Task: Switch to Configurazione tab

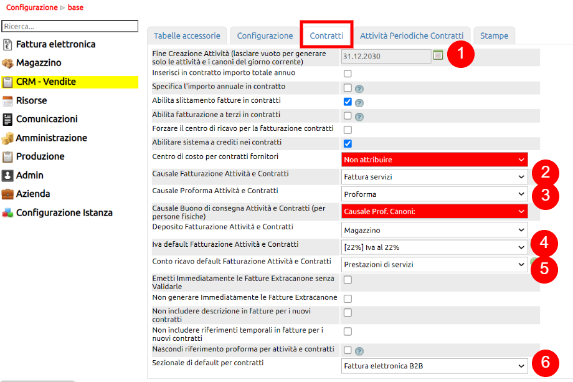Action: pyautogui.click(x=265, y=36)
